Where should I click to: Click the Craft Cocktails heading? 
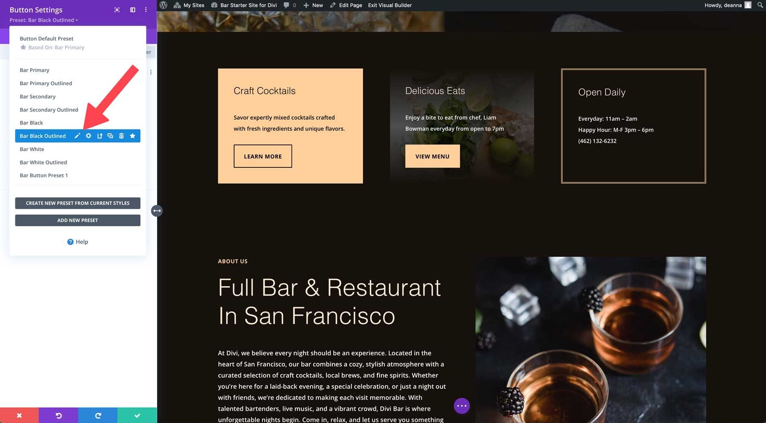pyautogui.click(x=264, y=91)
